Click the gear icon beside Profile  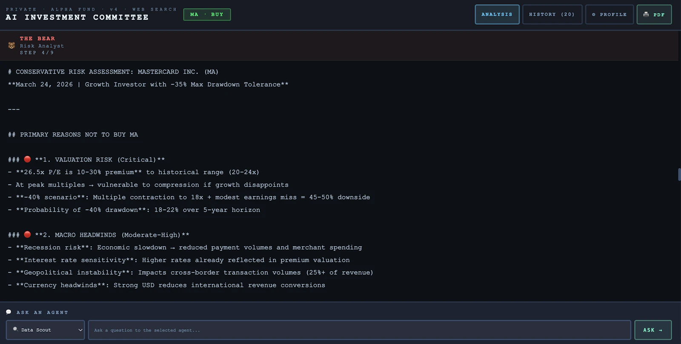tap(594, 14)
